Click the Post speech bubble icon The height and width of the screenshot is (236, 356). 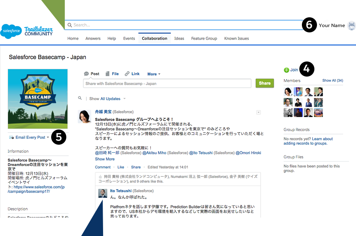(x=86, y=74)
